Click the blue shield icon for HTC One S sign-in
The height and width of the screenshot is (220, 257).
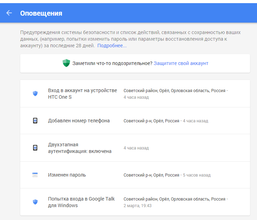tap(35, 93)
